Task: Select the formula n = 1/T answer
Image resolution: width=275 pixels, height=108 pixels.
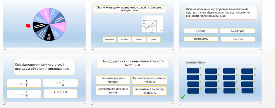Action: pyautogui.click(x=24, y=83)
